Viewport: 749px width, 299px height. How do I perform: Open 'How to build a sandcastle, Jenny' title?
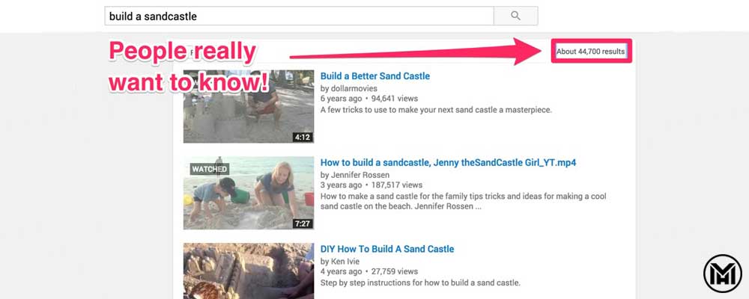[x=447, y=162]
